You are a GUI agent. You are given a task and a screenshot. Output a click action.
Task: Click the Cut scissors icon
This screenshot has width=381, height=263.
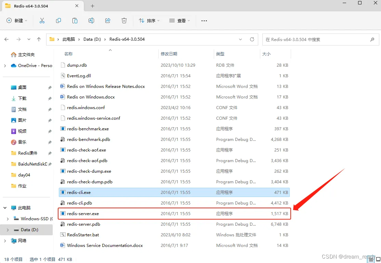click(x=42, y=21)
